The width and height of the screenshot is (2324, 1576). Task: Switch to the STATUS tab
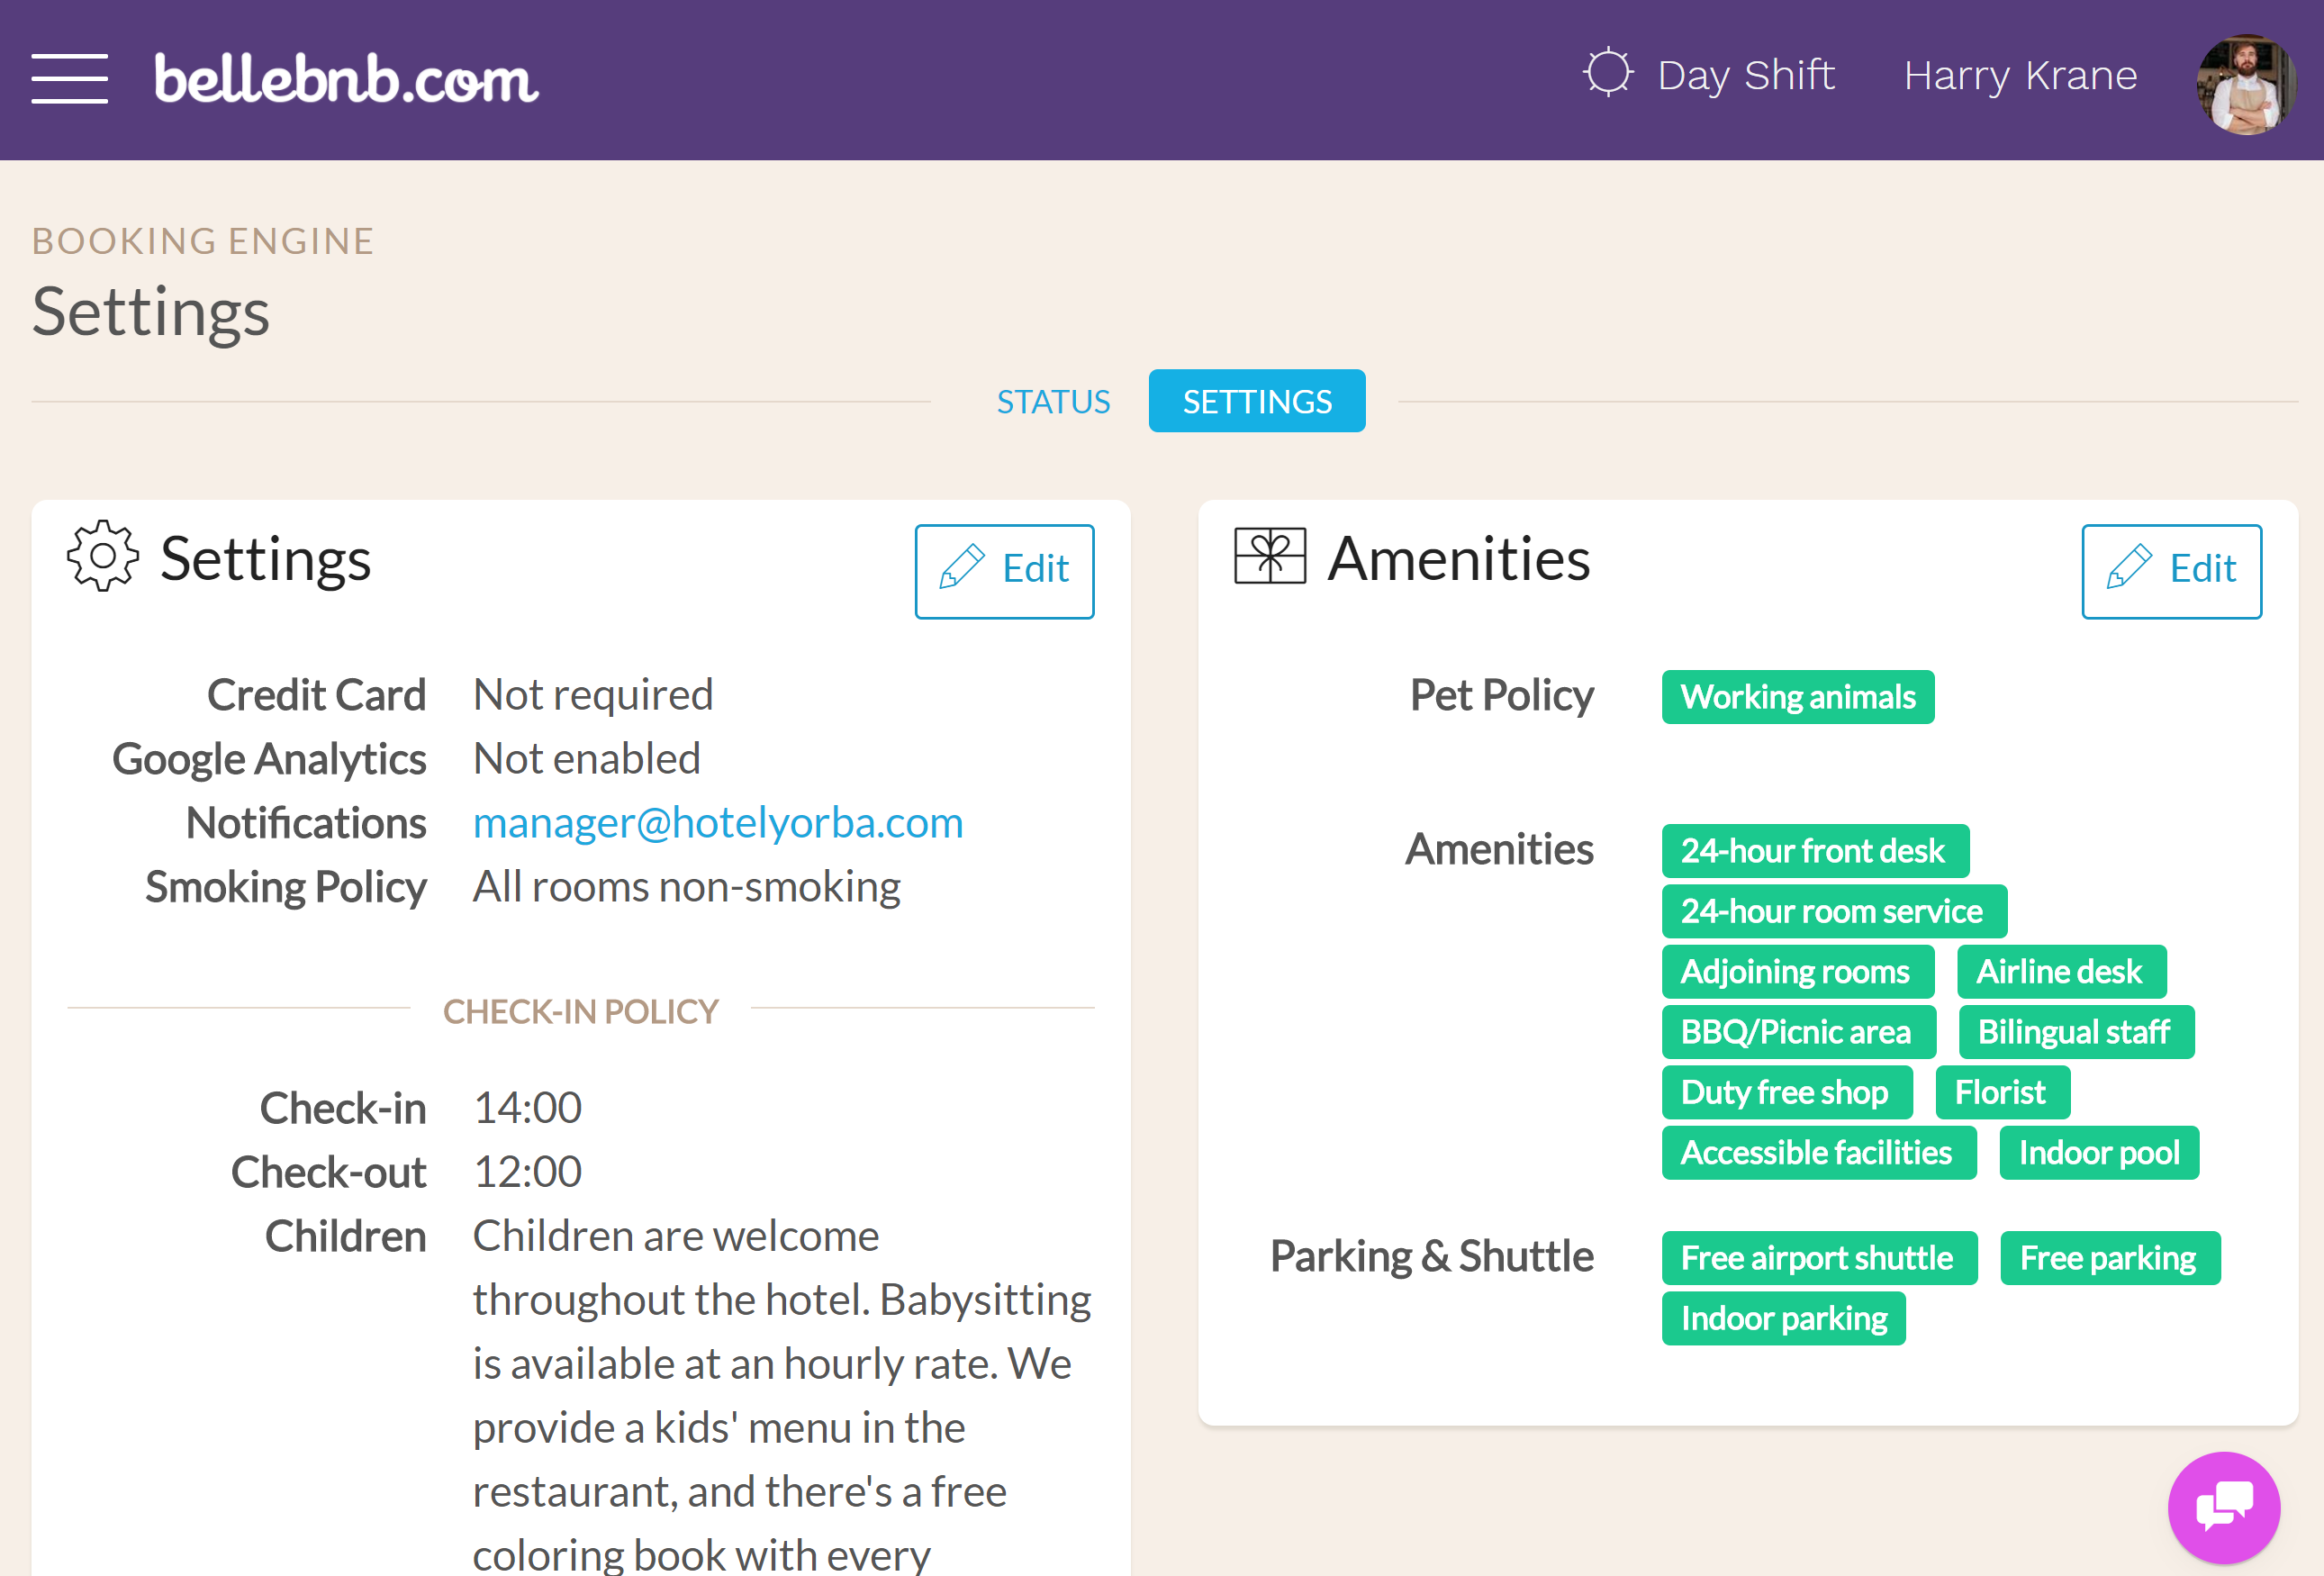pyautogui.click(x=1054, y=401)
